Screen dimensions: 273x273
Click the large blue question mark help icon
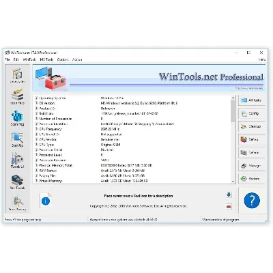tap(252, 201)
